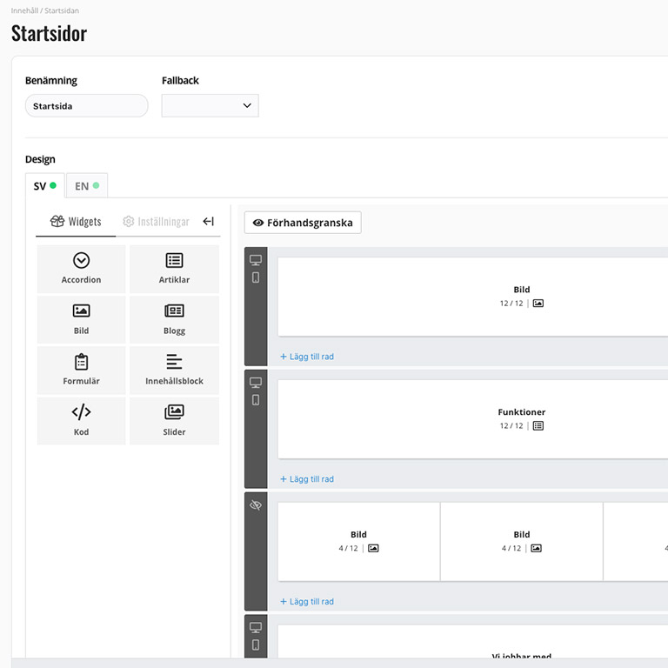Open the Fallback dropdown
Viewport: 668px width, 668px height.
pos(210,105)
